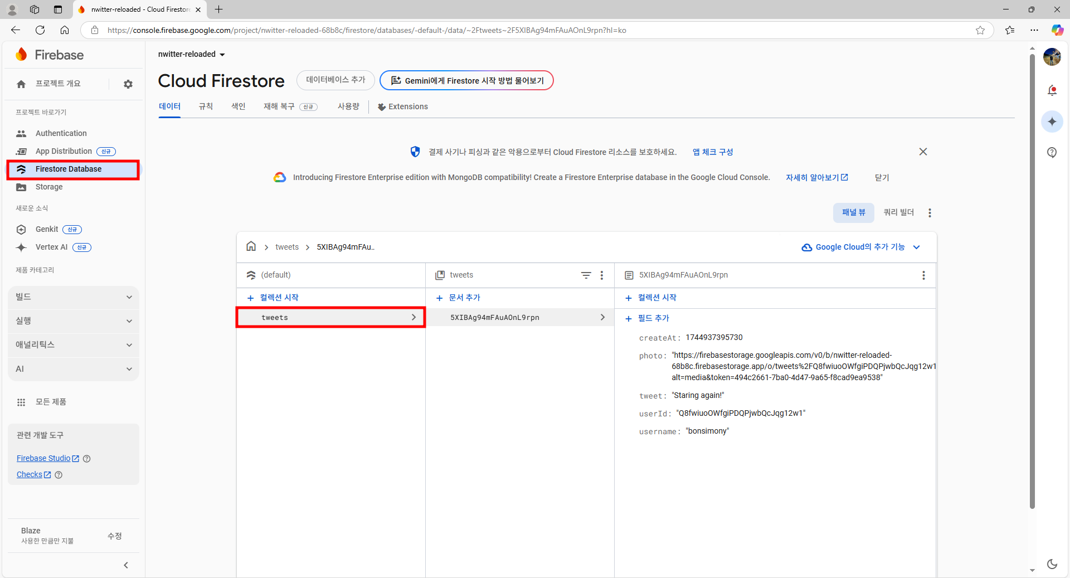This screenshot has height=578, width=1070.
Task: Open the Extensions tab
Action: pyautogui.click(x=403, y=106)
